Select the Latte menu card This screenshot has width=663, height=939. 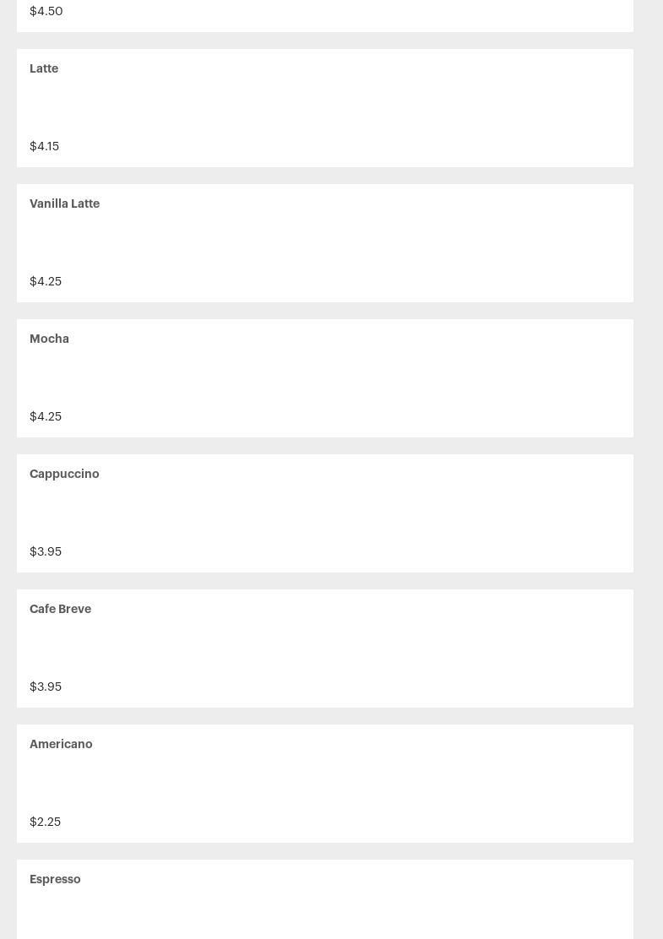pos(325,107)
